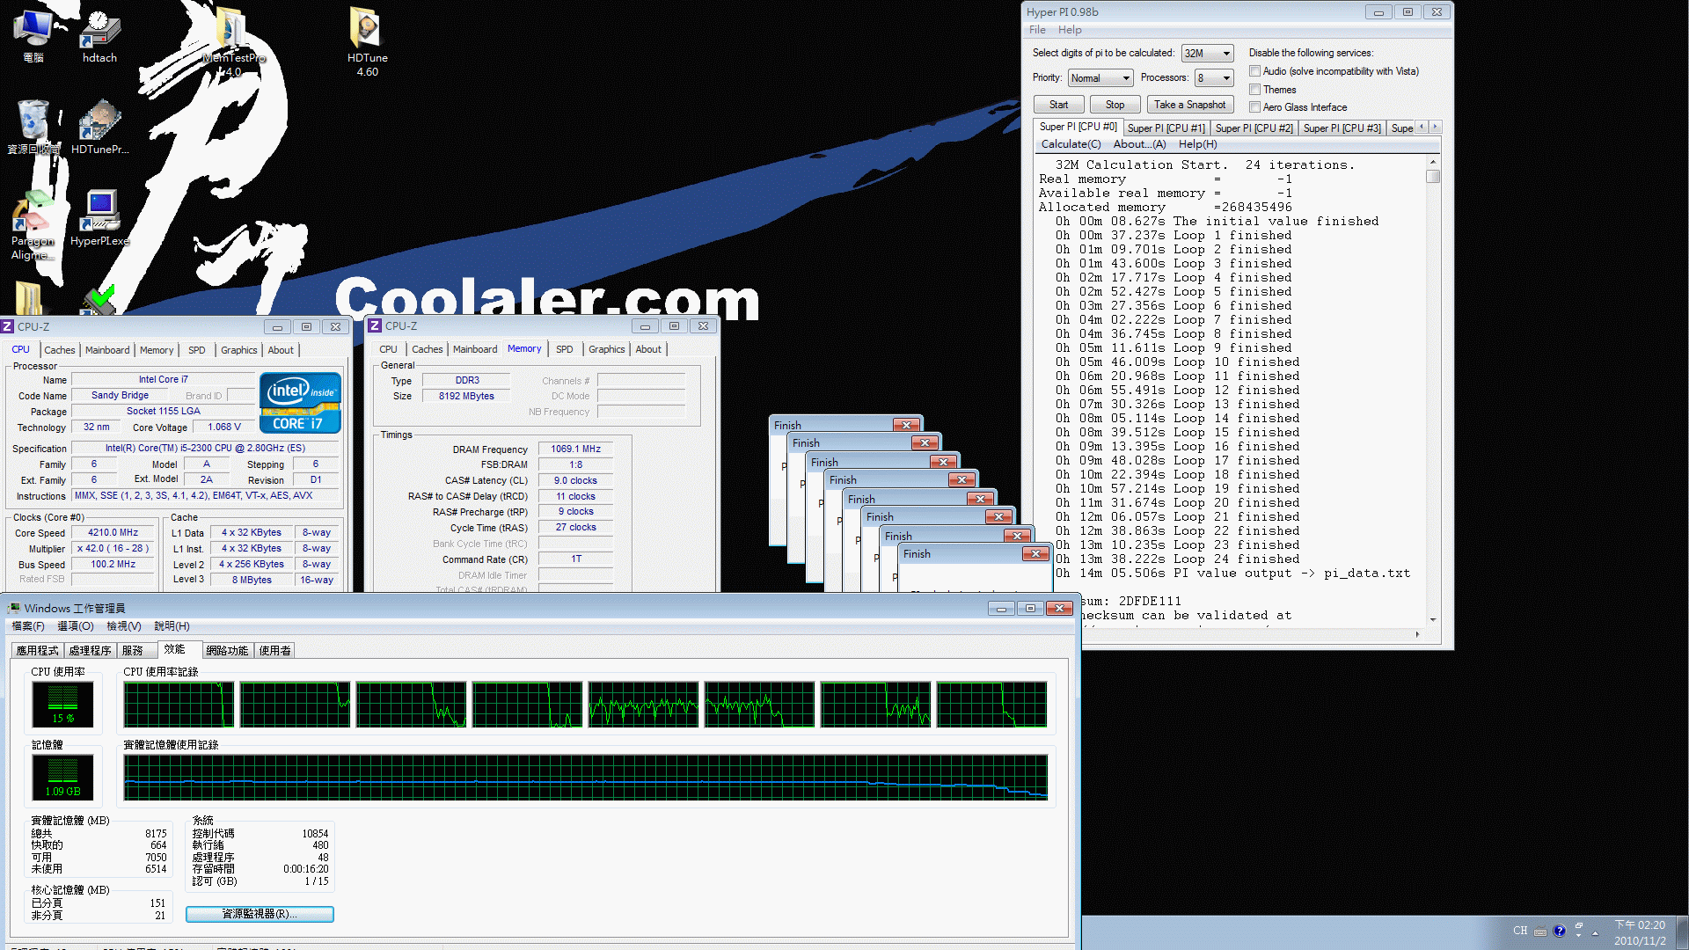Switch to Applications tab in Task Manager

pos(37,651)
